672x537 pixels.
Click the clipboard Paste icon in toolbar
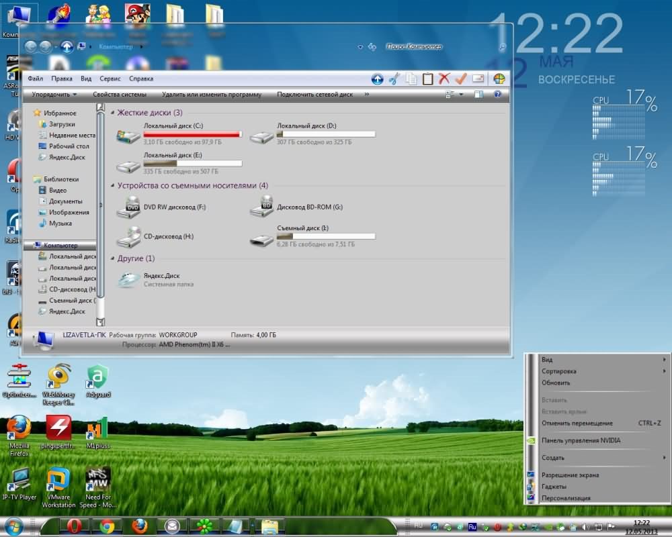427,79
